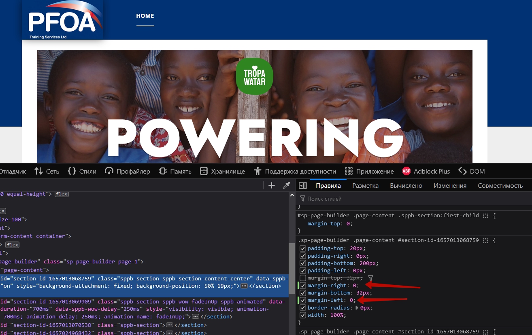Enable the disabled margin-top checkbox
The image size is (532, 335).
pyautogui.click(x=303, y=278)
